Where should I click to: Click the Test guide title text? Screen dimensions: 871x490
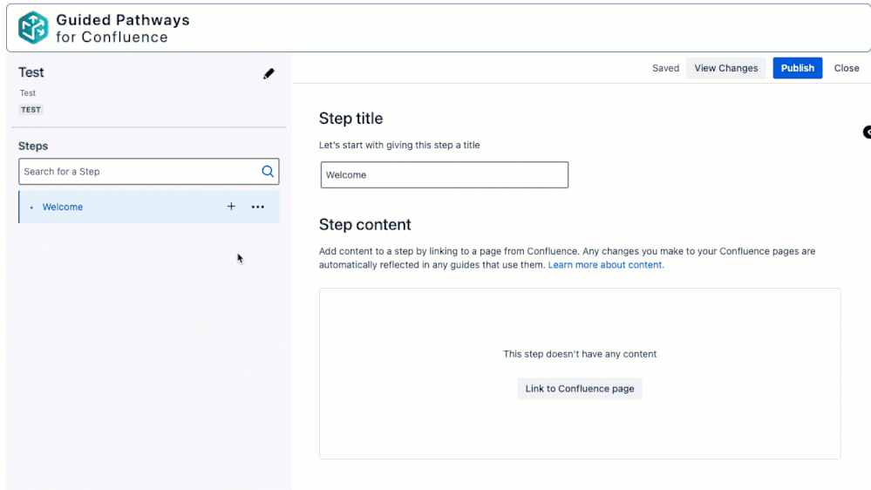[31, 72]
